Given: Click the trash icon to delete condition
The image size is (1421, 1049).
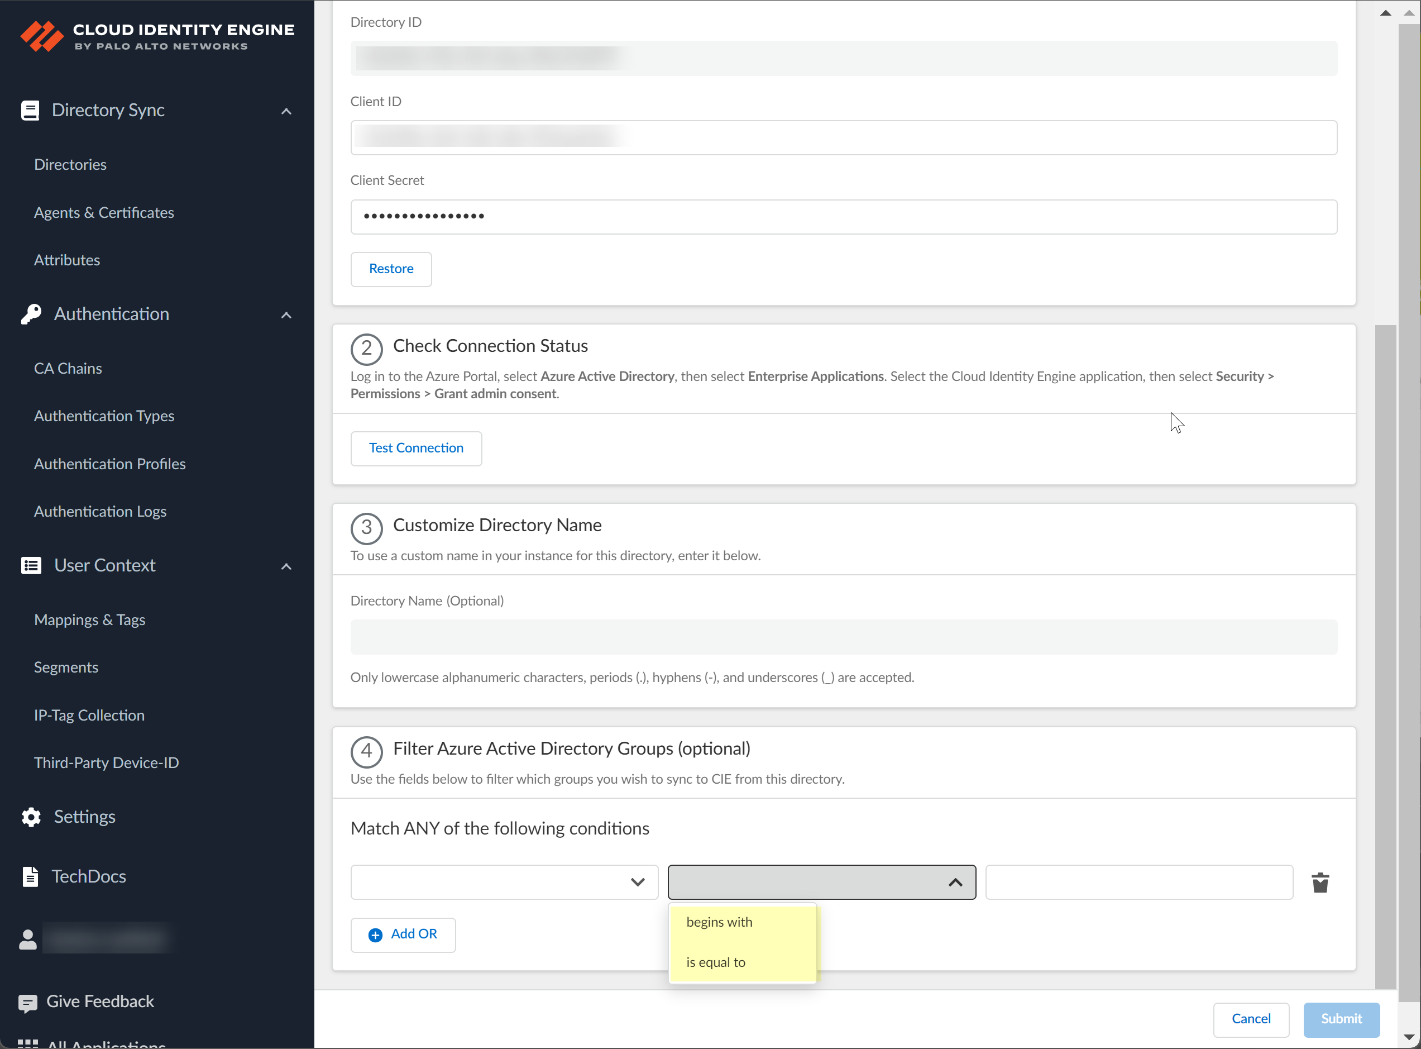Looking at the screenshot, I should point(1320,882).
